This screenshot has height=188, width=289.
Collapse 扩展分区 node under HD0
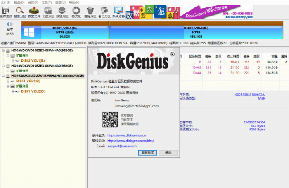pos(8,56)
